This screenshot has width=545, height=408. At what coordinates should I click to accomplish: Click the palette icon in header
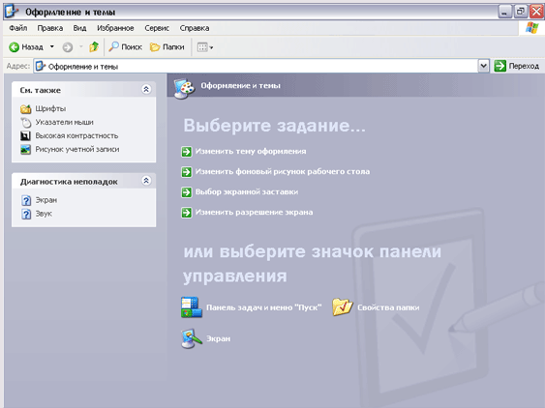pyautogui.click(x=184, y=89)
